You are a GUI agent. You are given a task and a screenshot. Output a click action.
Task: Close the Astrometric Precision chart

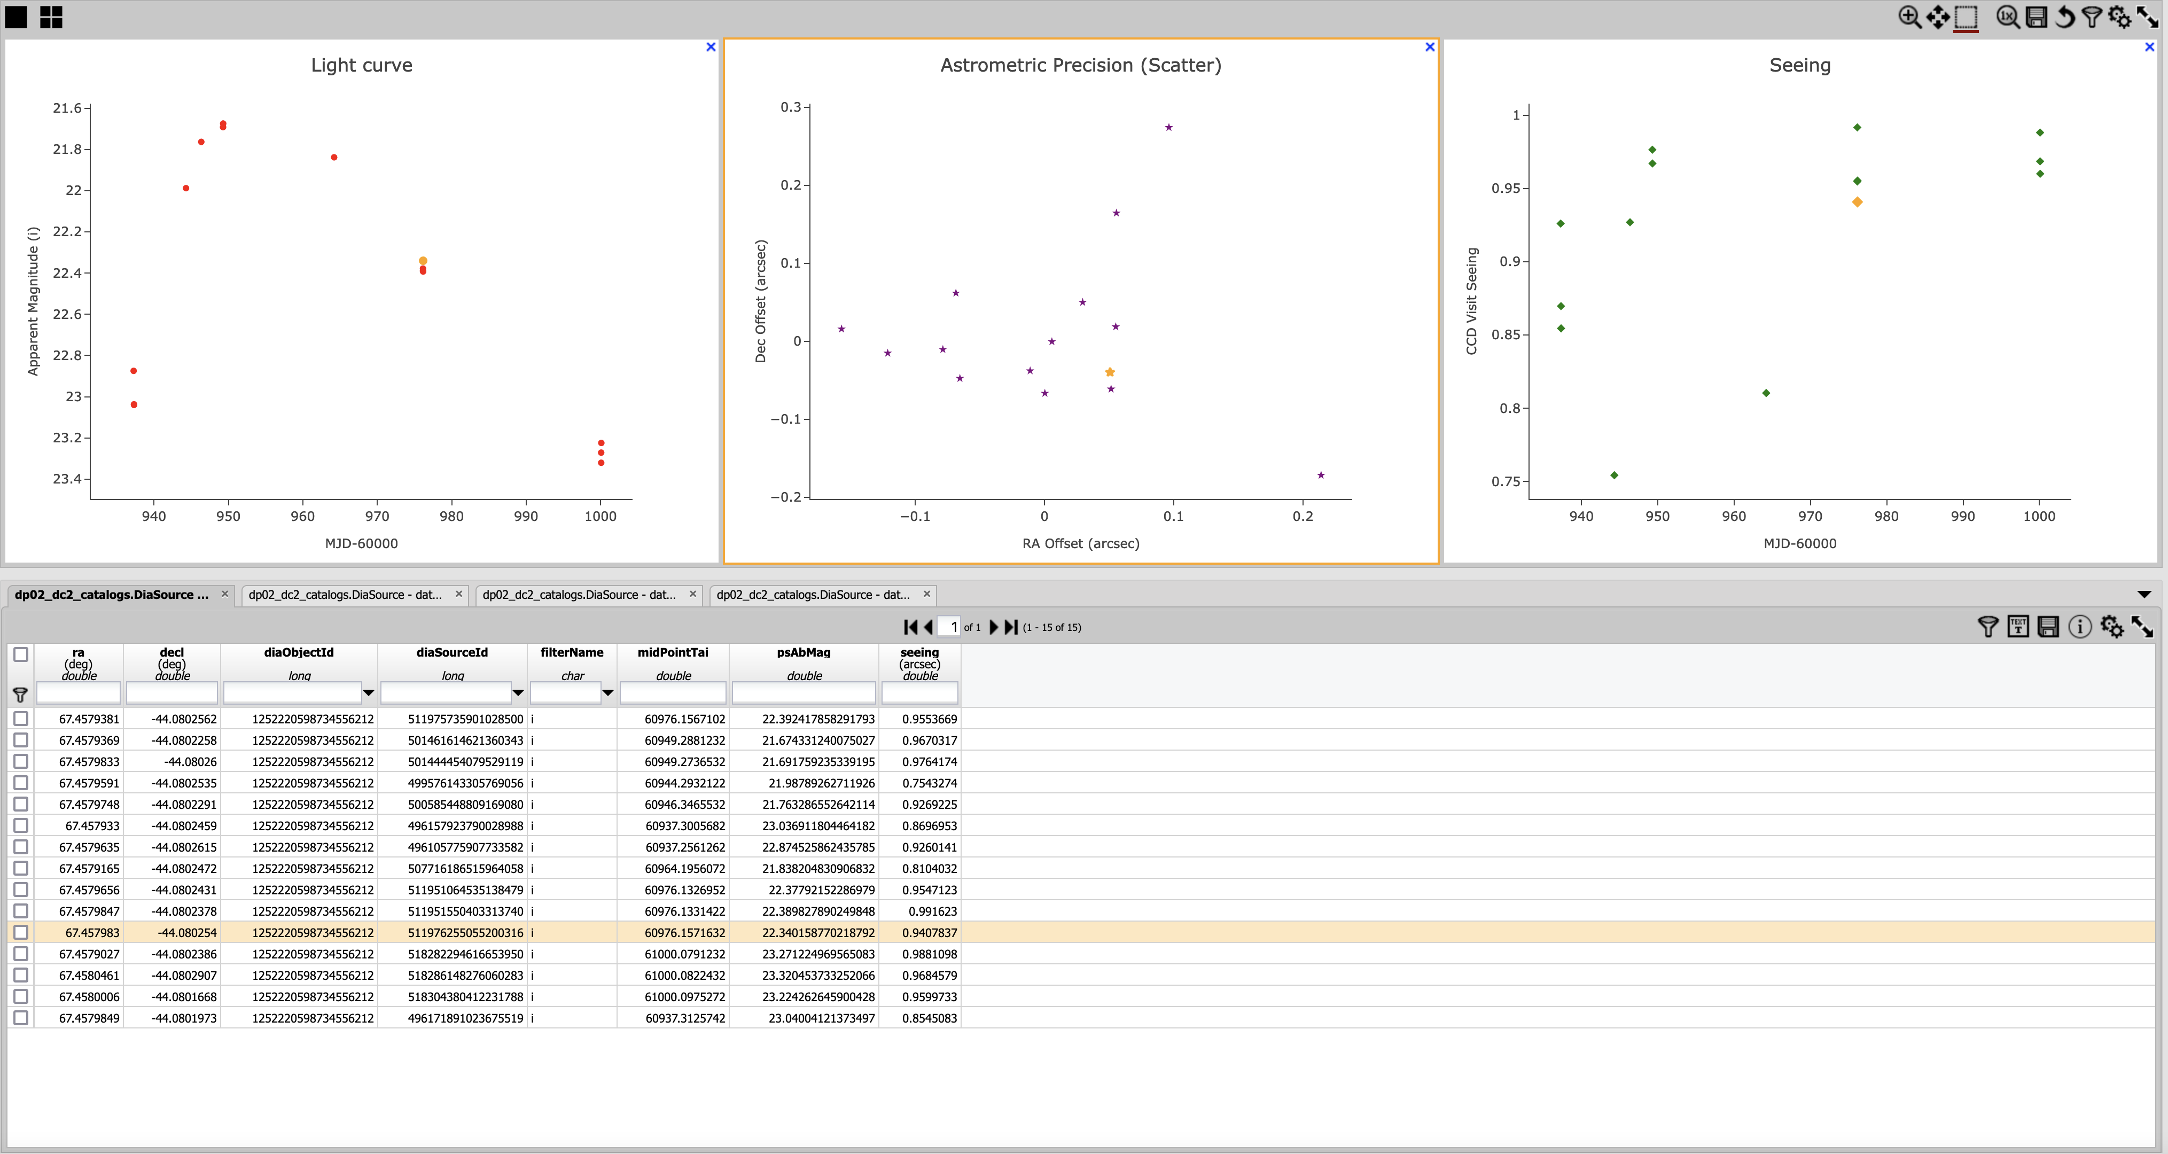click(1430, 47)
